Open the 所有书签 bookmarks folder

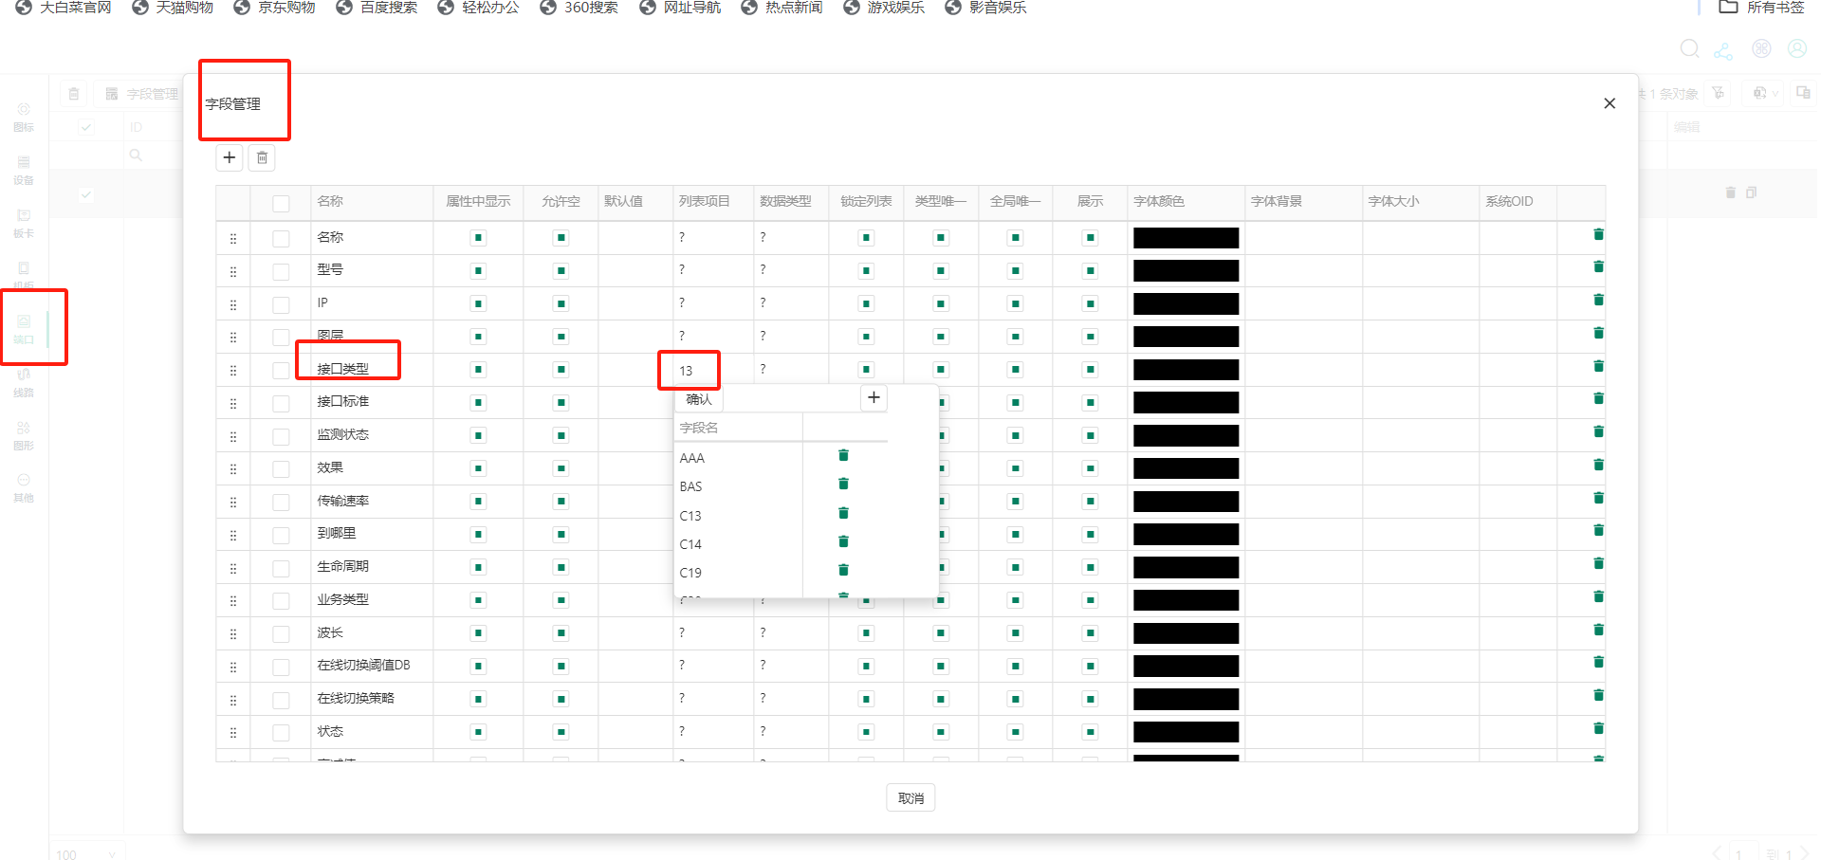1761,8
